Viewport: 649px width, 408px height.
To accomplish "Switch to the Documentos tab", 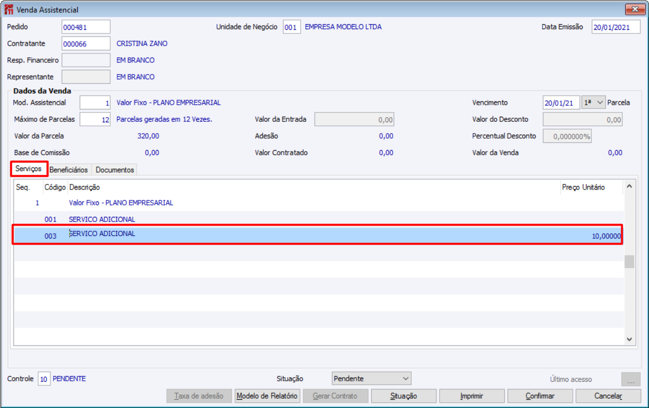I will [115, 170].
